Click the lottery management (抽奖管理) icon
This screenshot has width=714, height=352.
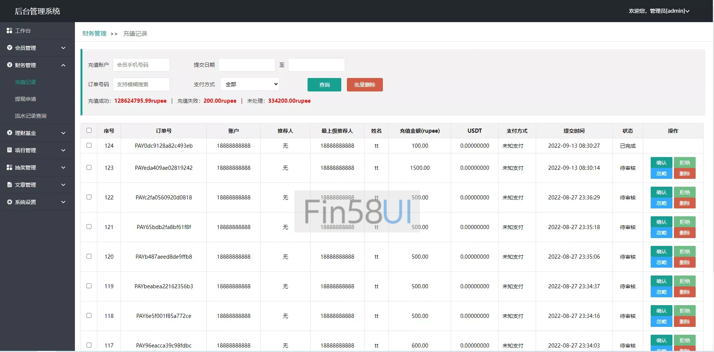pyautogui.click(x=9, y=167)
